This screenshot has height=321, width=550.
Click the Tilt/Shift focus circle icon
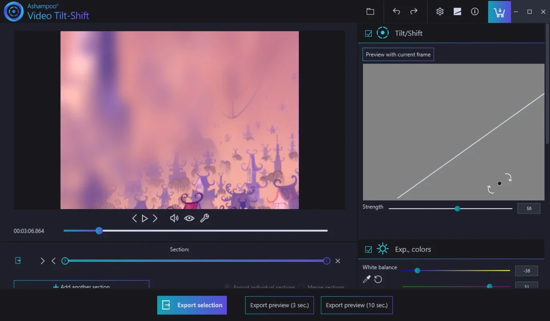coord(383,33)
